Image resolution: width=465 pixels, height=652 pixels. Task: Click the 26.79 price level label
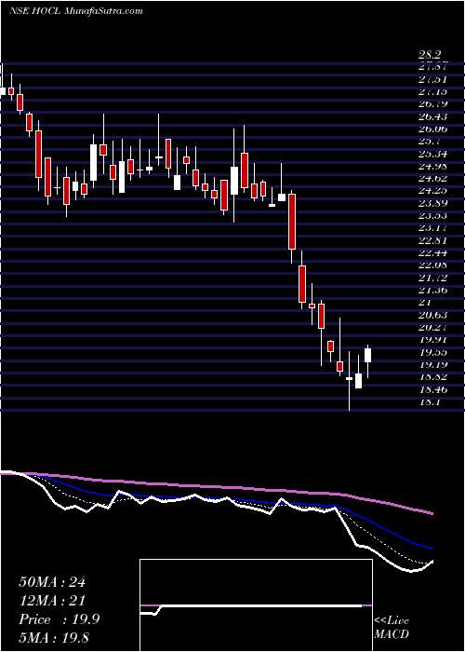[x=432, y=104]
